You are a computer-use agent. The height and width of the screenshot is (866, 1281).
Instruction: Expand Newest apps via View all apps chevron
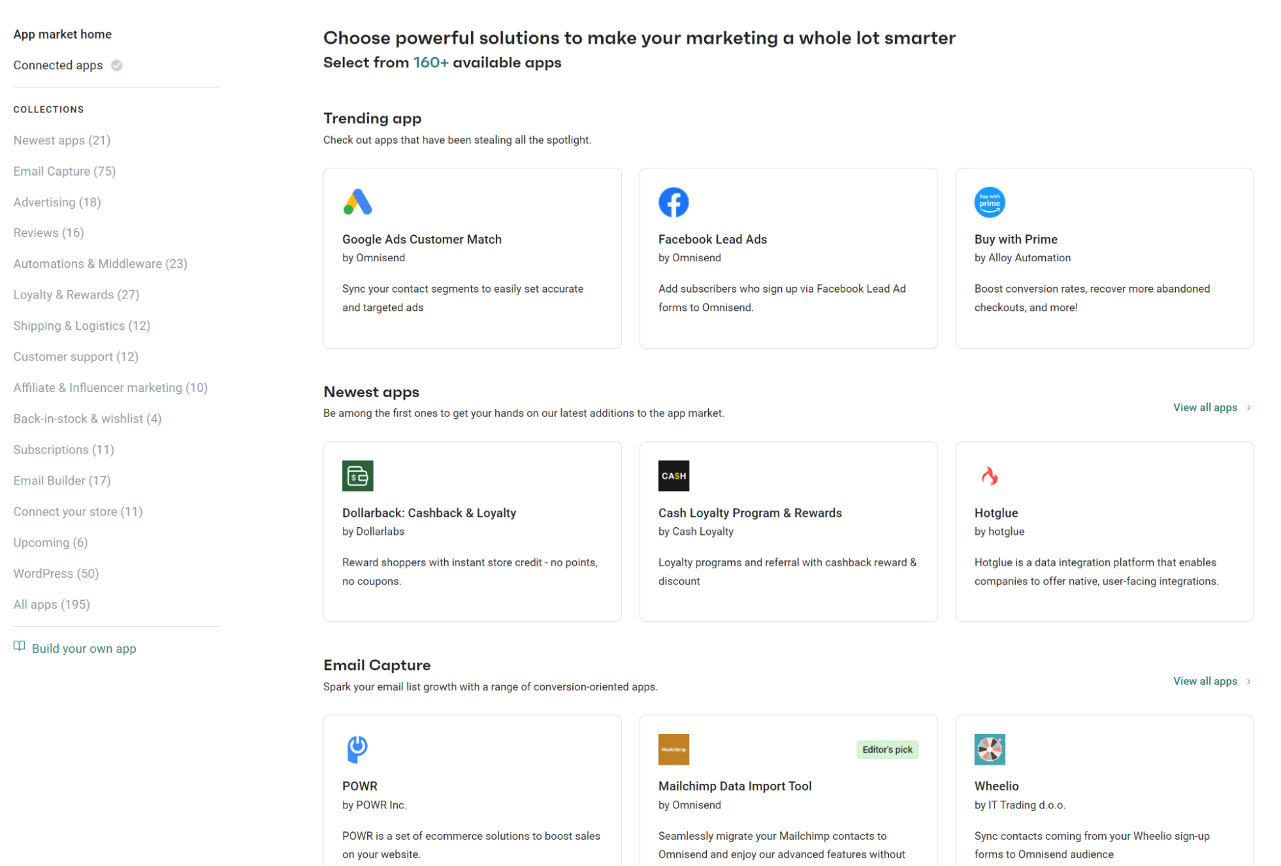point(1248,407)
